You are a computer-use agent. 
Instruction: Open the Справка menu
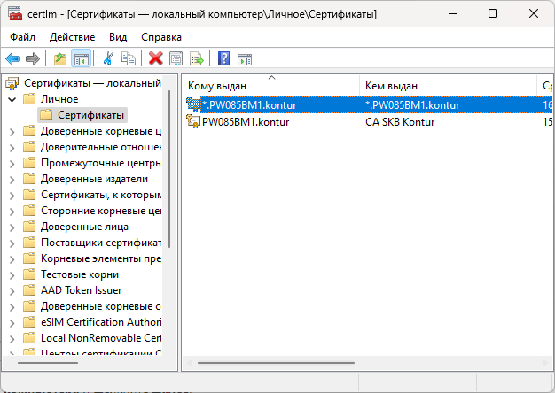(160, 37)
